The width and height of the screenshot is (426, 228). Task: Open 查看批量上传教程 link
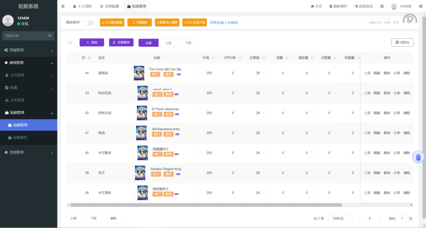click(x=223, y=22)
